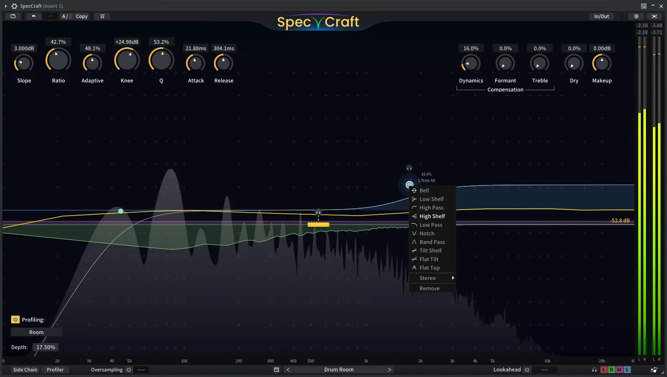Click the next preset arrow beside Drum Room
Viewport: 667px width, 377px height.
pos(390,369)
